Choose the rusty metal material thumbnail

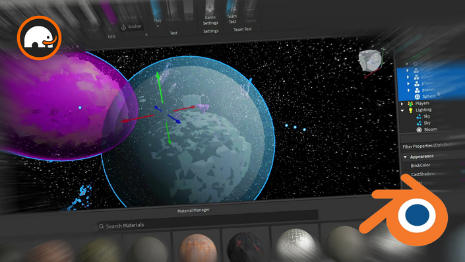tap(197, 248)
